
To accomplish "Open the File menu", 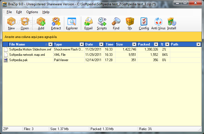I will [9, 12].
